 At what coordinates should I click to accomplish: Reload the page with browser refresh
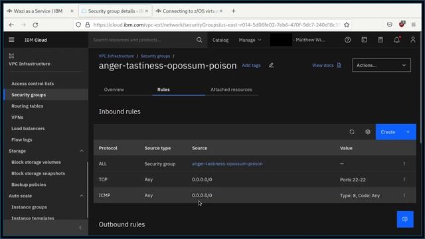(x=35, y=25)
